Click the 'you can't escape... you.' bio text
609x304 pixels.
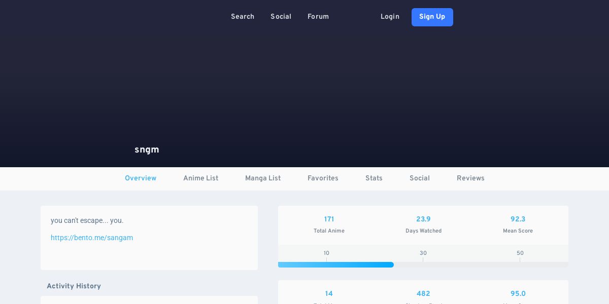tap(87, 220)
